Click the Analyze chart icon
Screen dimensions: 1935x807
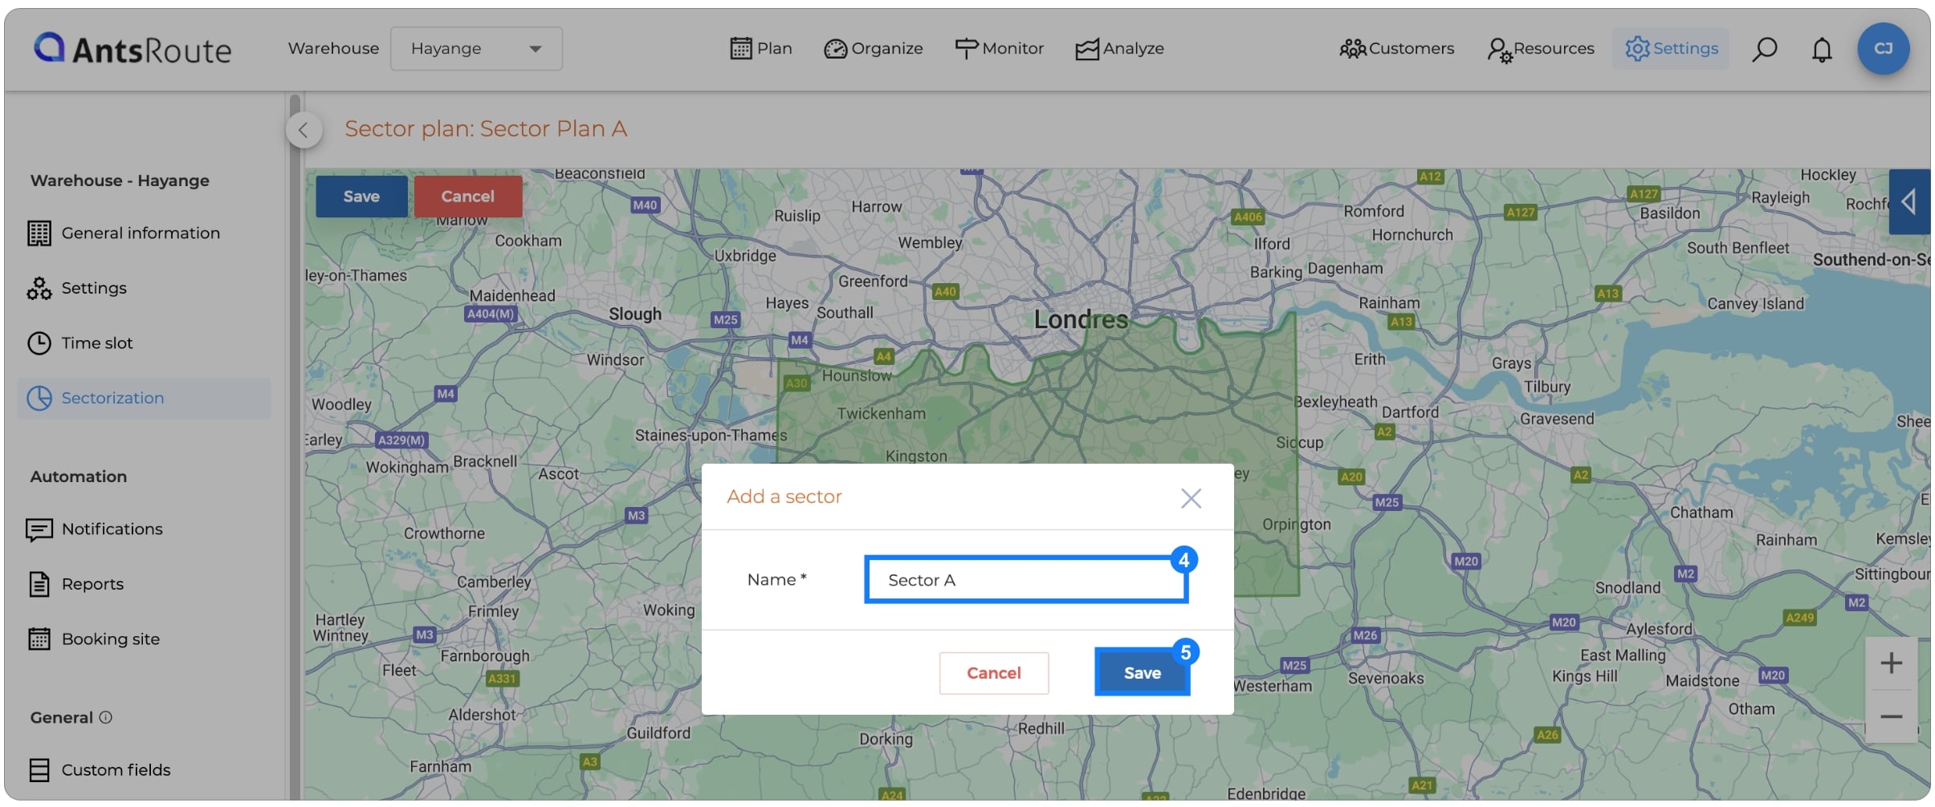[1087, 50]
